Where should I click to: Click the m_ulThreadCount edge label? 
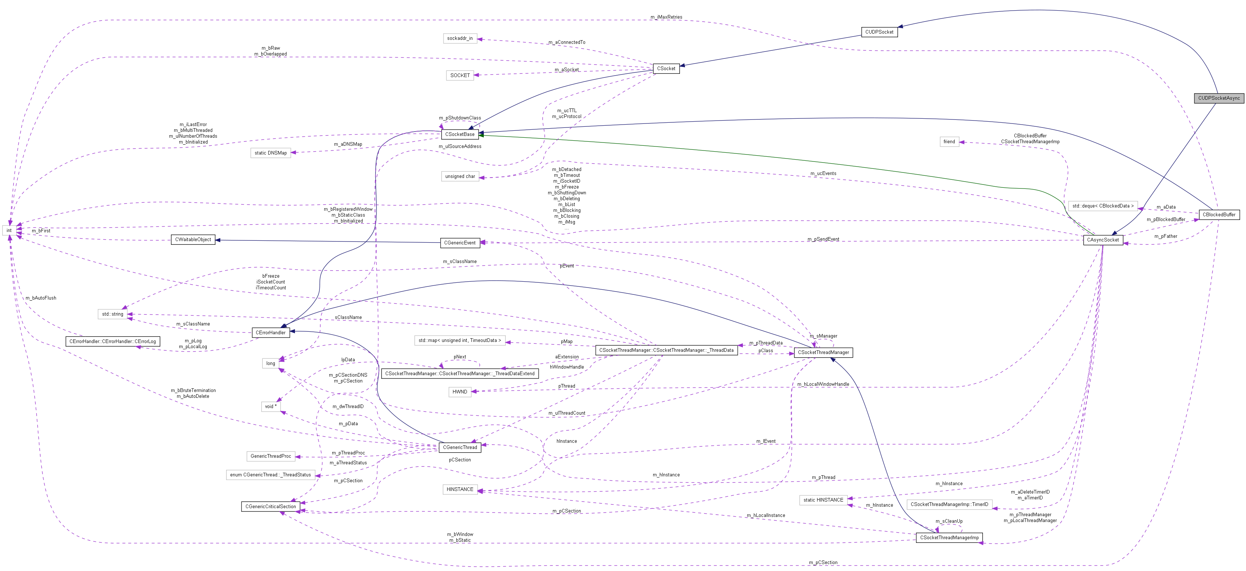pos(566,413)
